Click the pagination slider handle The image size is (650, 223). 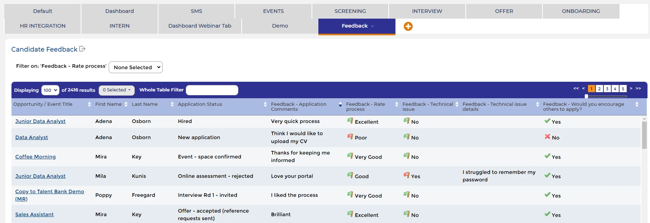point(586,96)
